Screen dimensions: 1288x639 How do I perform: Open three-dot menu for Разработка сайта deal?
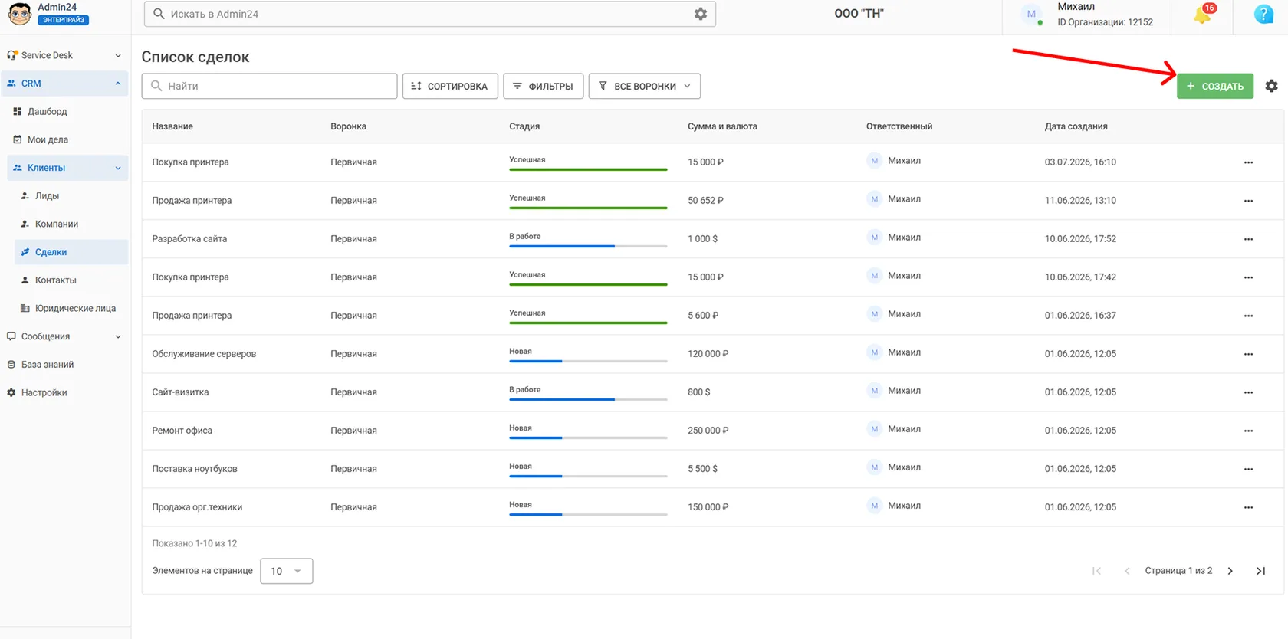click(1248, 239)
